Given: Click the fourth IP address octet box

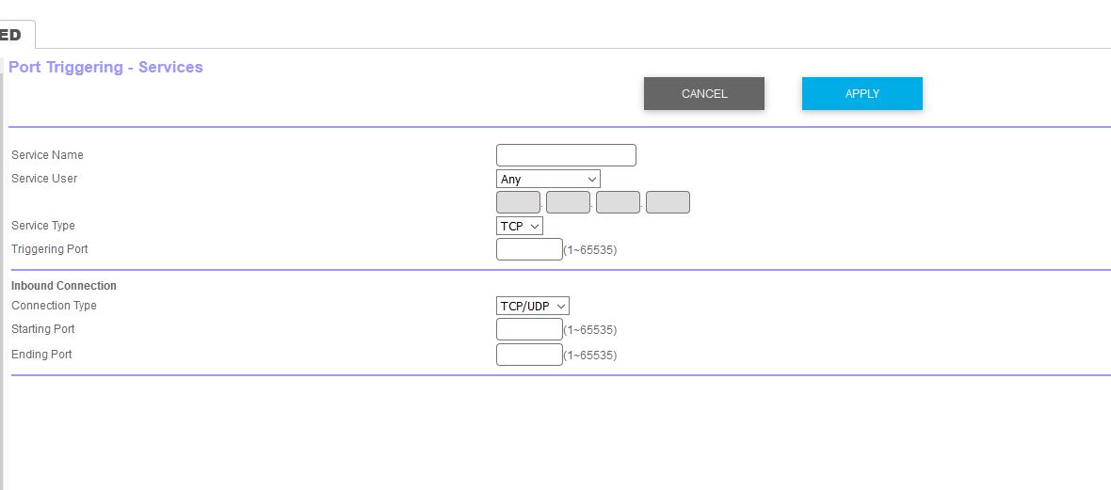Looking at the screenshot, I should (x=668, y=202).
